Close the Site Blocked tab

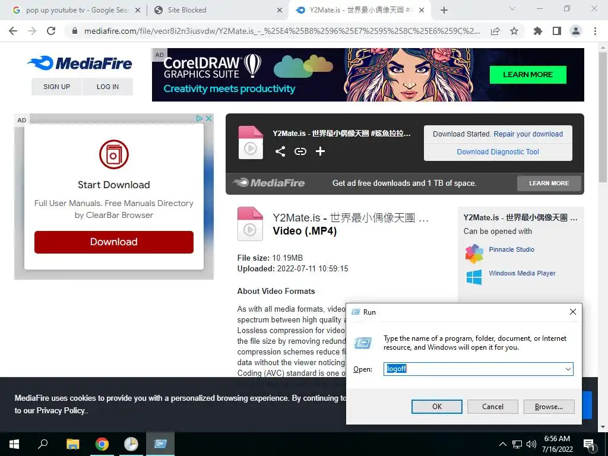[x=280, y=11]
